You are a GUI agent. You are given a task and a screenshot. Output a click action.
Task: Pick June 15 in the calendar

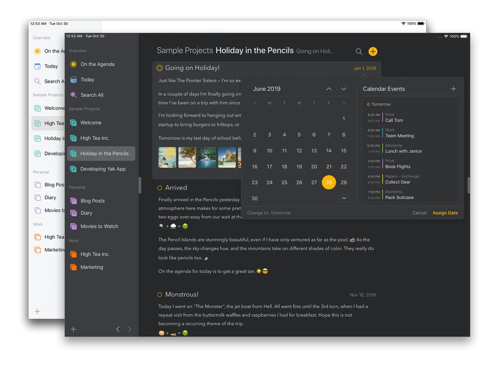(344, 151)
